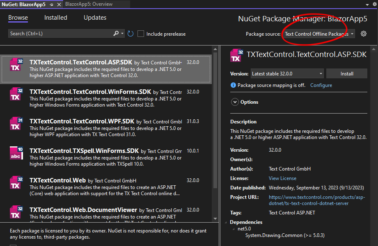Viewport: 378px width, 246px height.
Task: Close the NuGet: BlazorApp5 tab
Action: coord(59,5)
